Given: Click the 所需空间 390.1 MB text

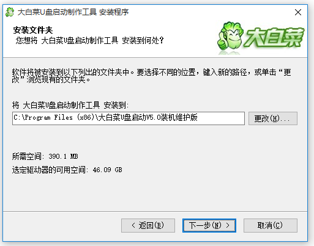Looking at the screenshot, I should [x=45, y=156].
